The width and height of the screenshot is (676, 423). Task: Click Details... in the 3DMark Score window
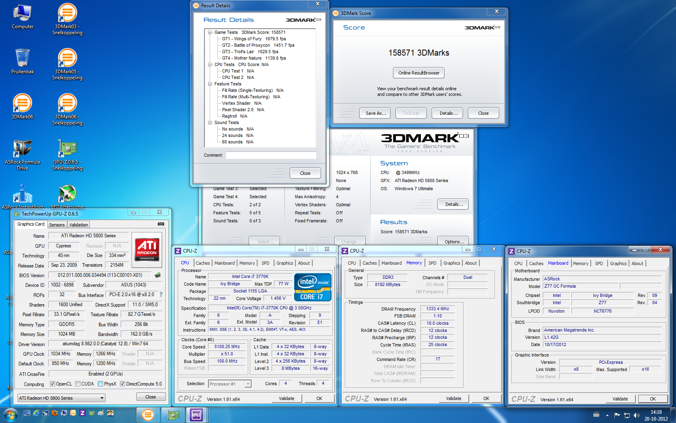click(x=448, y=113)
